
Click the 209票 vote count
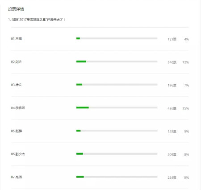coord(172,154)
